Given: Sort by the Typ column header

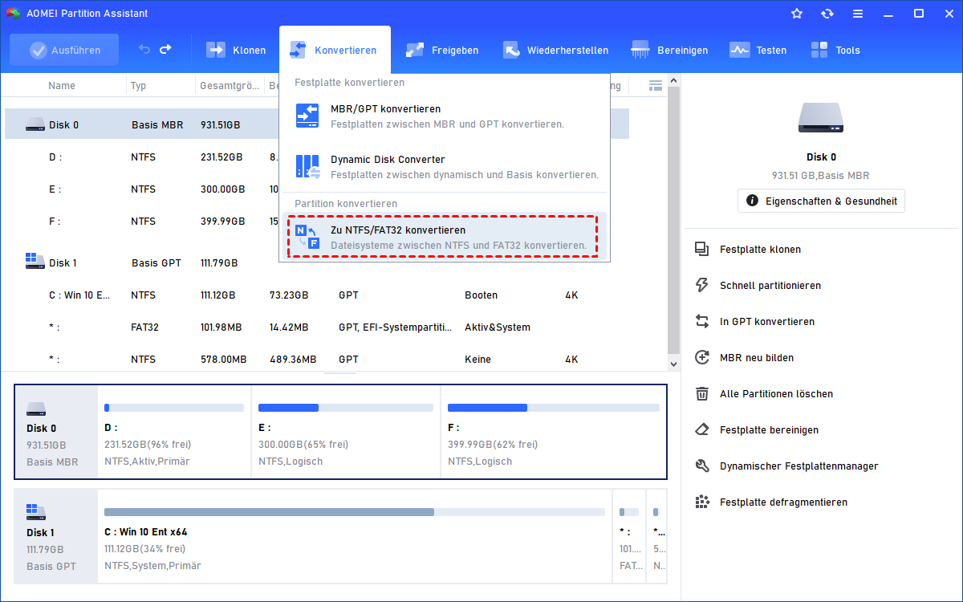Looking at the screenshot, I should [x=138, y=85].
